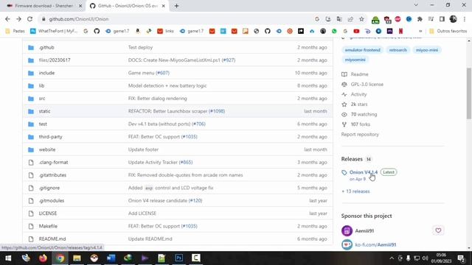Open the browser extensions puzzle icon
Image resolution: width=472 pixels, height=265 pixels.
point(420,19)
